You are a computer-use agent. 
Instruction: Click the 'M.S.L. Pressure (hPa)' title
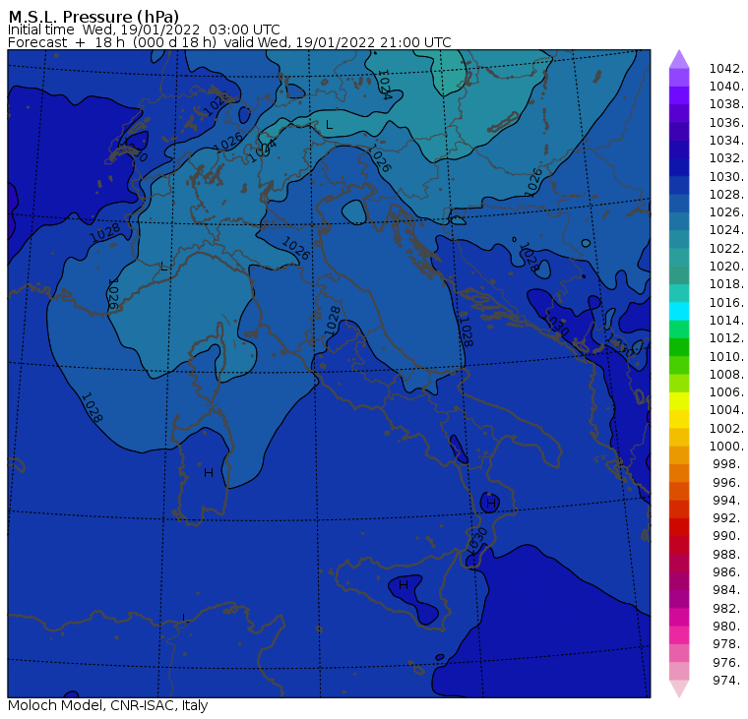[93, 17]
